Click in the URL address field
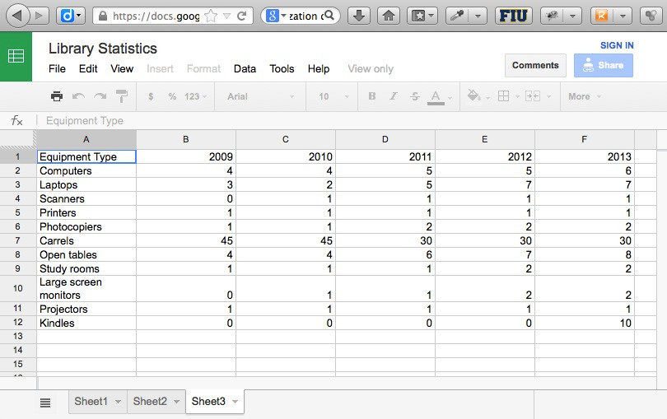 click(x=156, y=16)
